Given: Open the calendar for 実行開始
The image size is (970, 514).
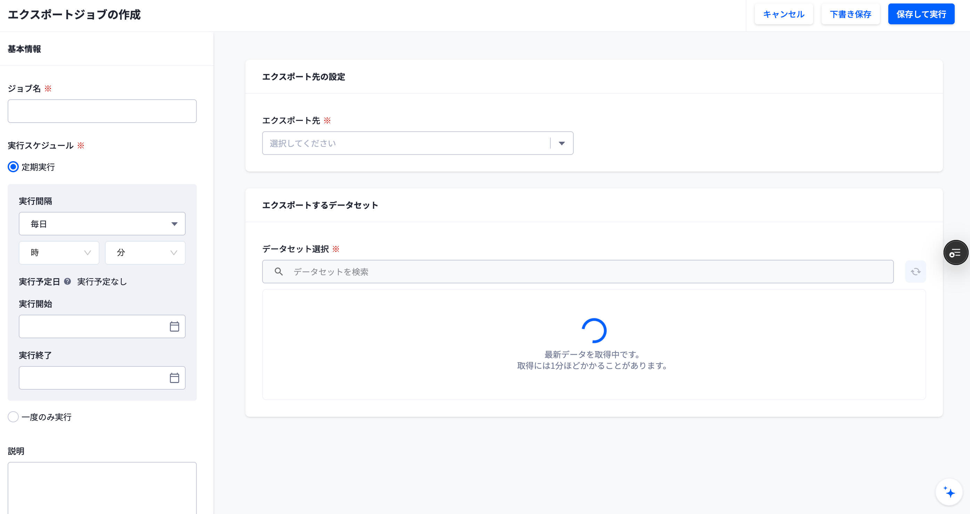Looking at the screenshot, I should [x=174, y=326].
